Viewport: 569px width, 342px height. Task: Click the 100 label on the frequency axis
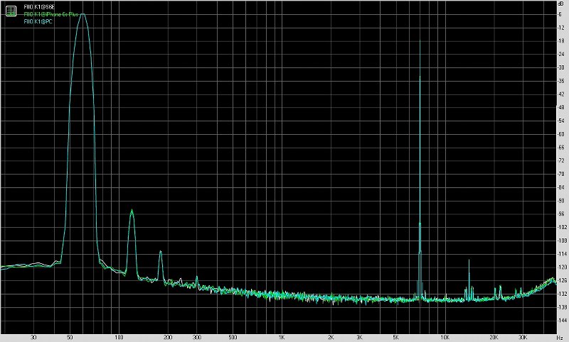pos(119,337)
